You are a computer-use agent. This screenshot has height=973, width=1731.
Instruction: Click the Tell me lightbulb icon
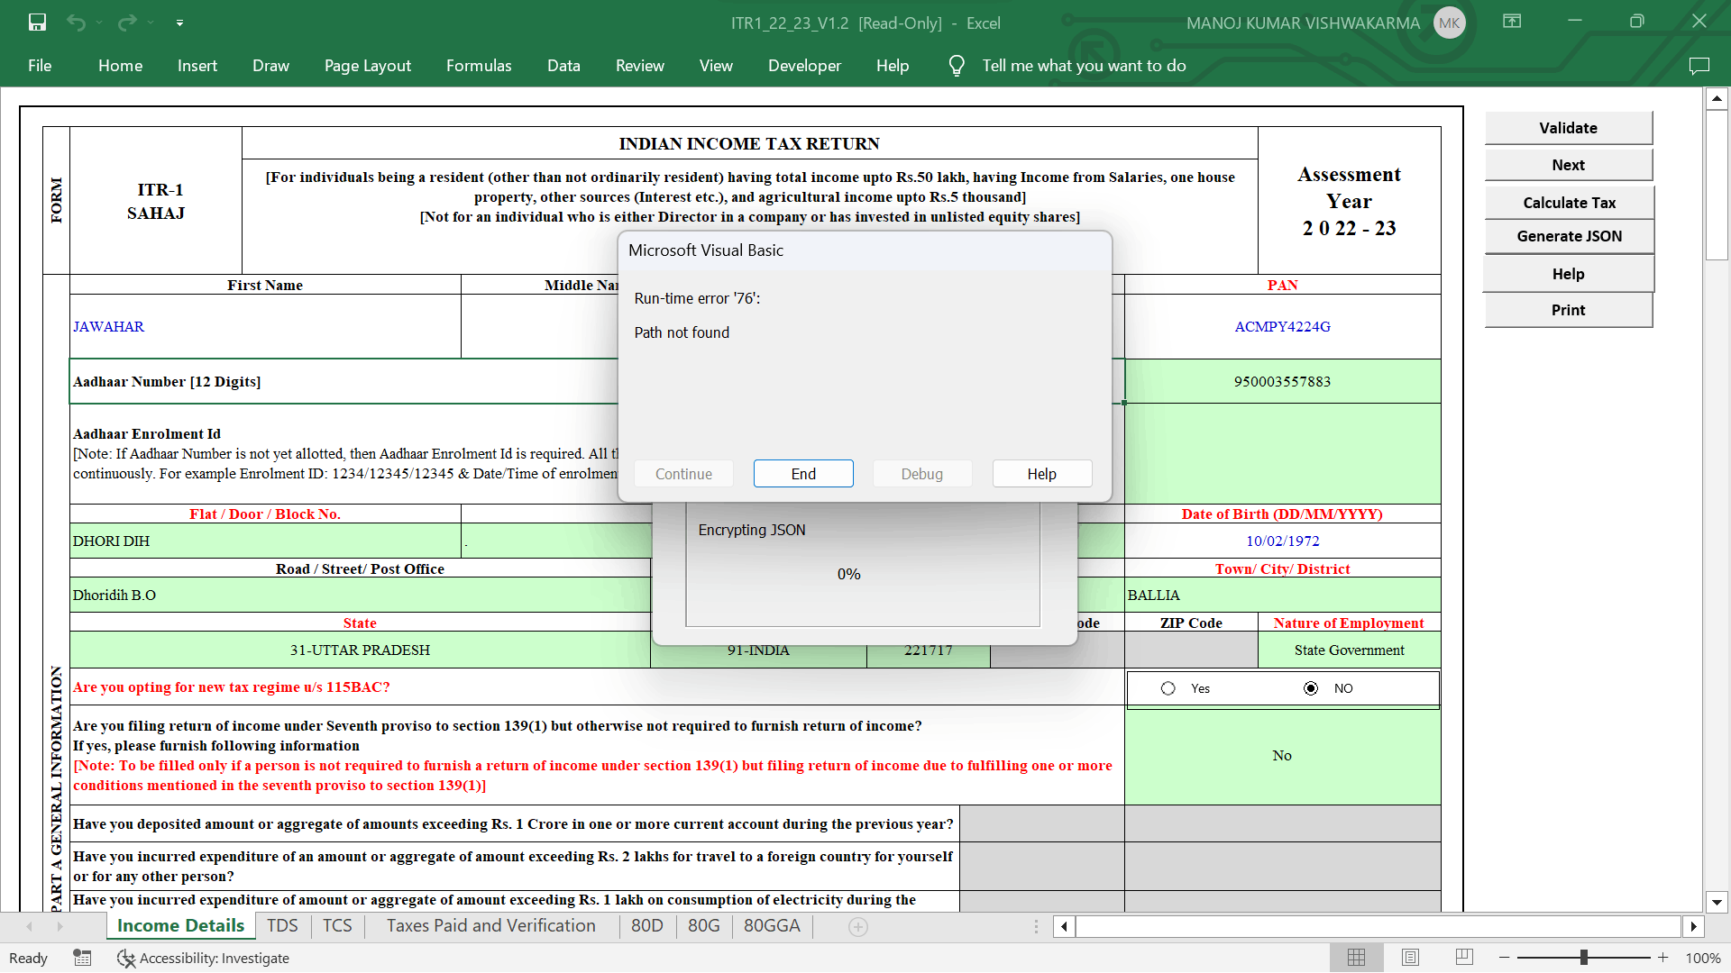(x=957, y=66)
